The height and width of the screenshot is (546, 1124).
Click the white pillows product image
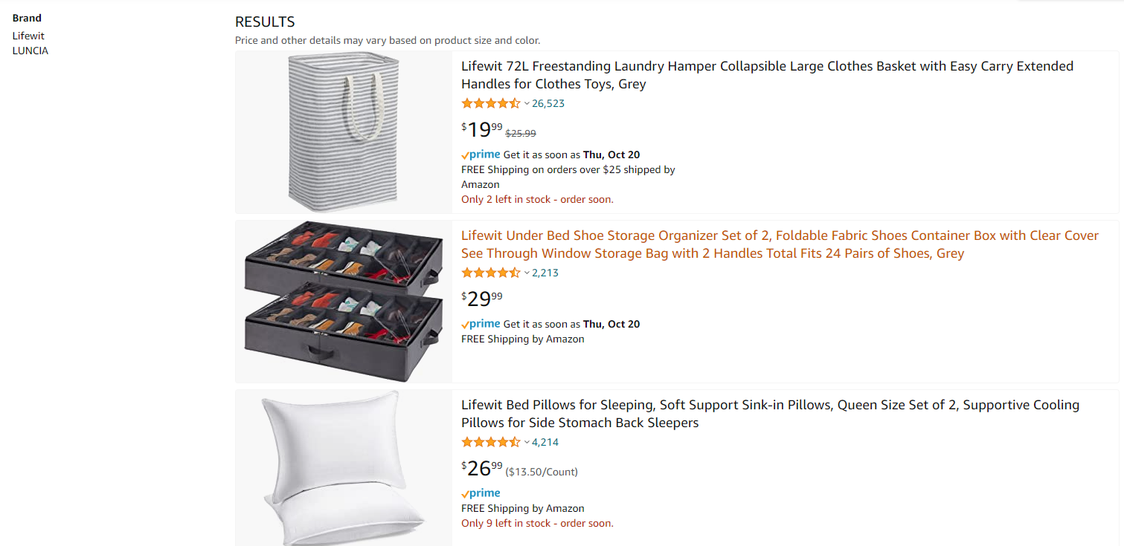[x=344, y=468]
